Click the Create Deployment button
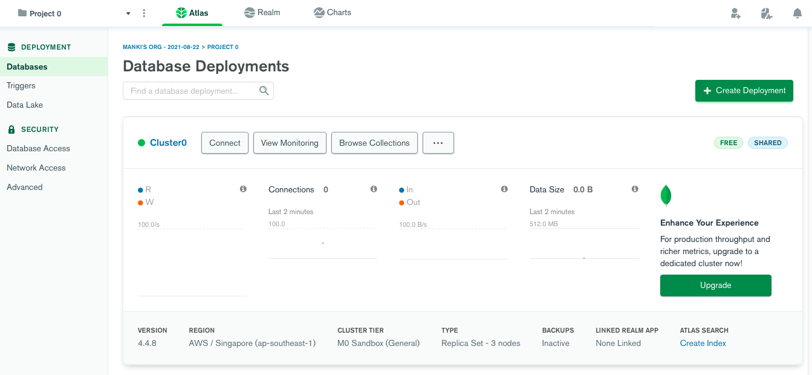This screenshot has height=375, width=812. tap(744, 91)
